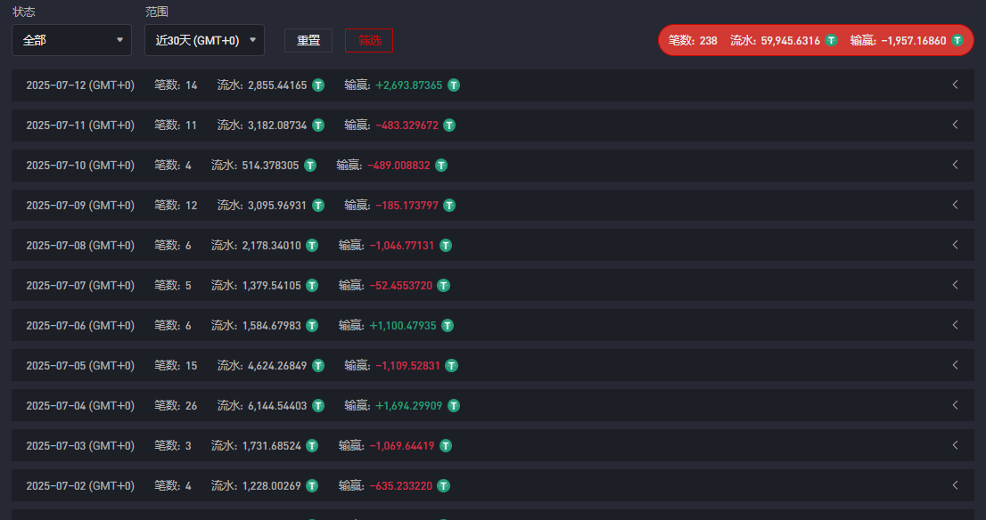Screen dimensions: 986x520
Task: Select the 2025-07-05 (GMT+0) date row
Action: coord(80,366)
